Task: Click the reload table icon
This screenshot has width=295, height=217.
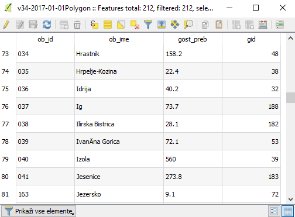Action: (47, 25)
